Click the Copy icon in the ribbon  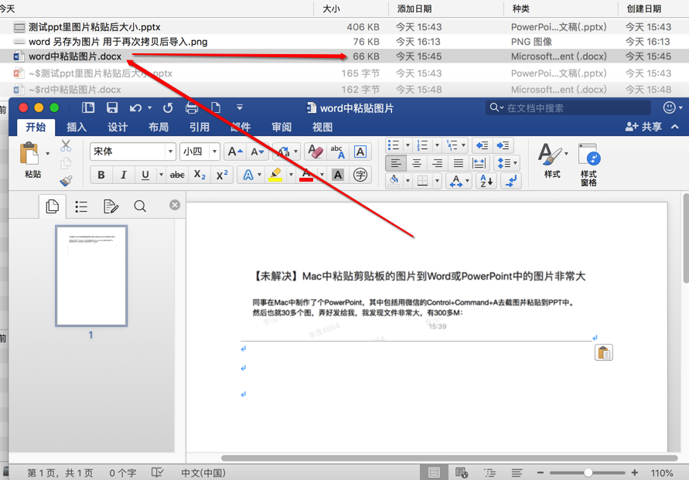coord(66,163)
